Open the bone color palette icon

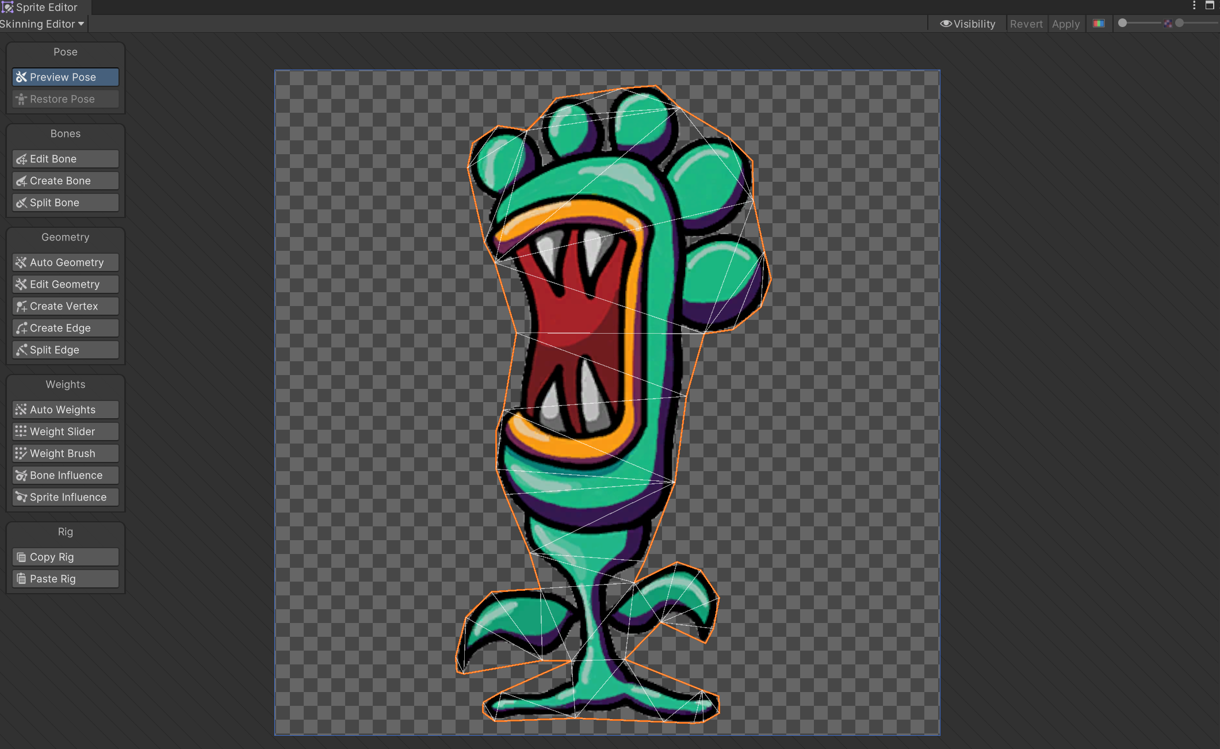1099,24
